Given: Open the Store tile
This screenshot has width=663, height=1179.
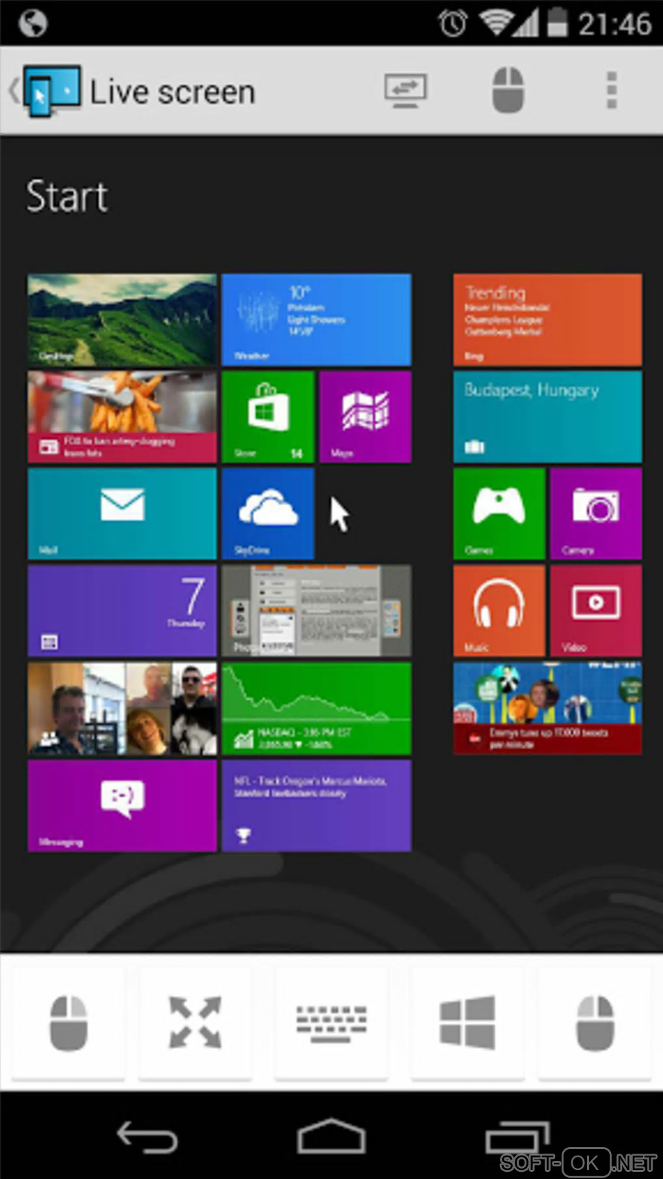Looking at the screenshot, I should tap(268, 417).
